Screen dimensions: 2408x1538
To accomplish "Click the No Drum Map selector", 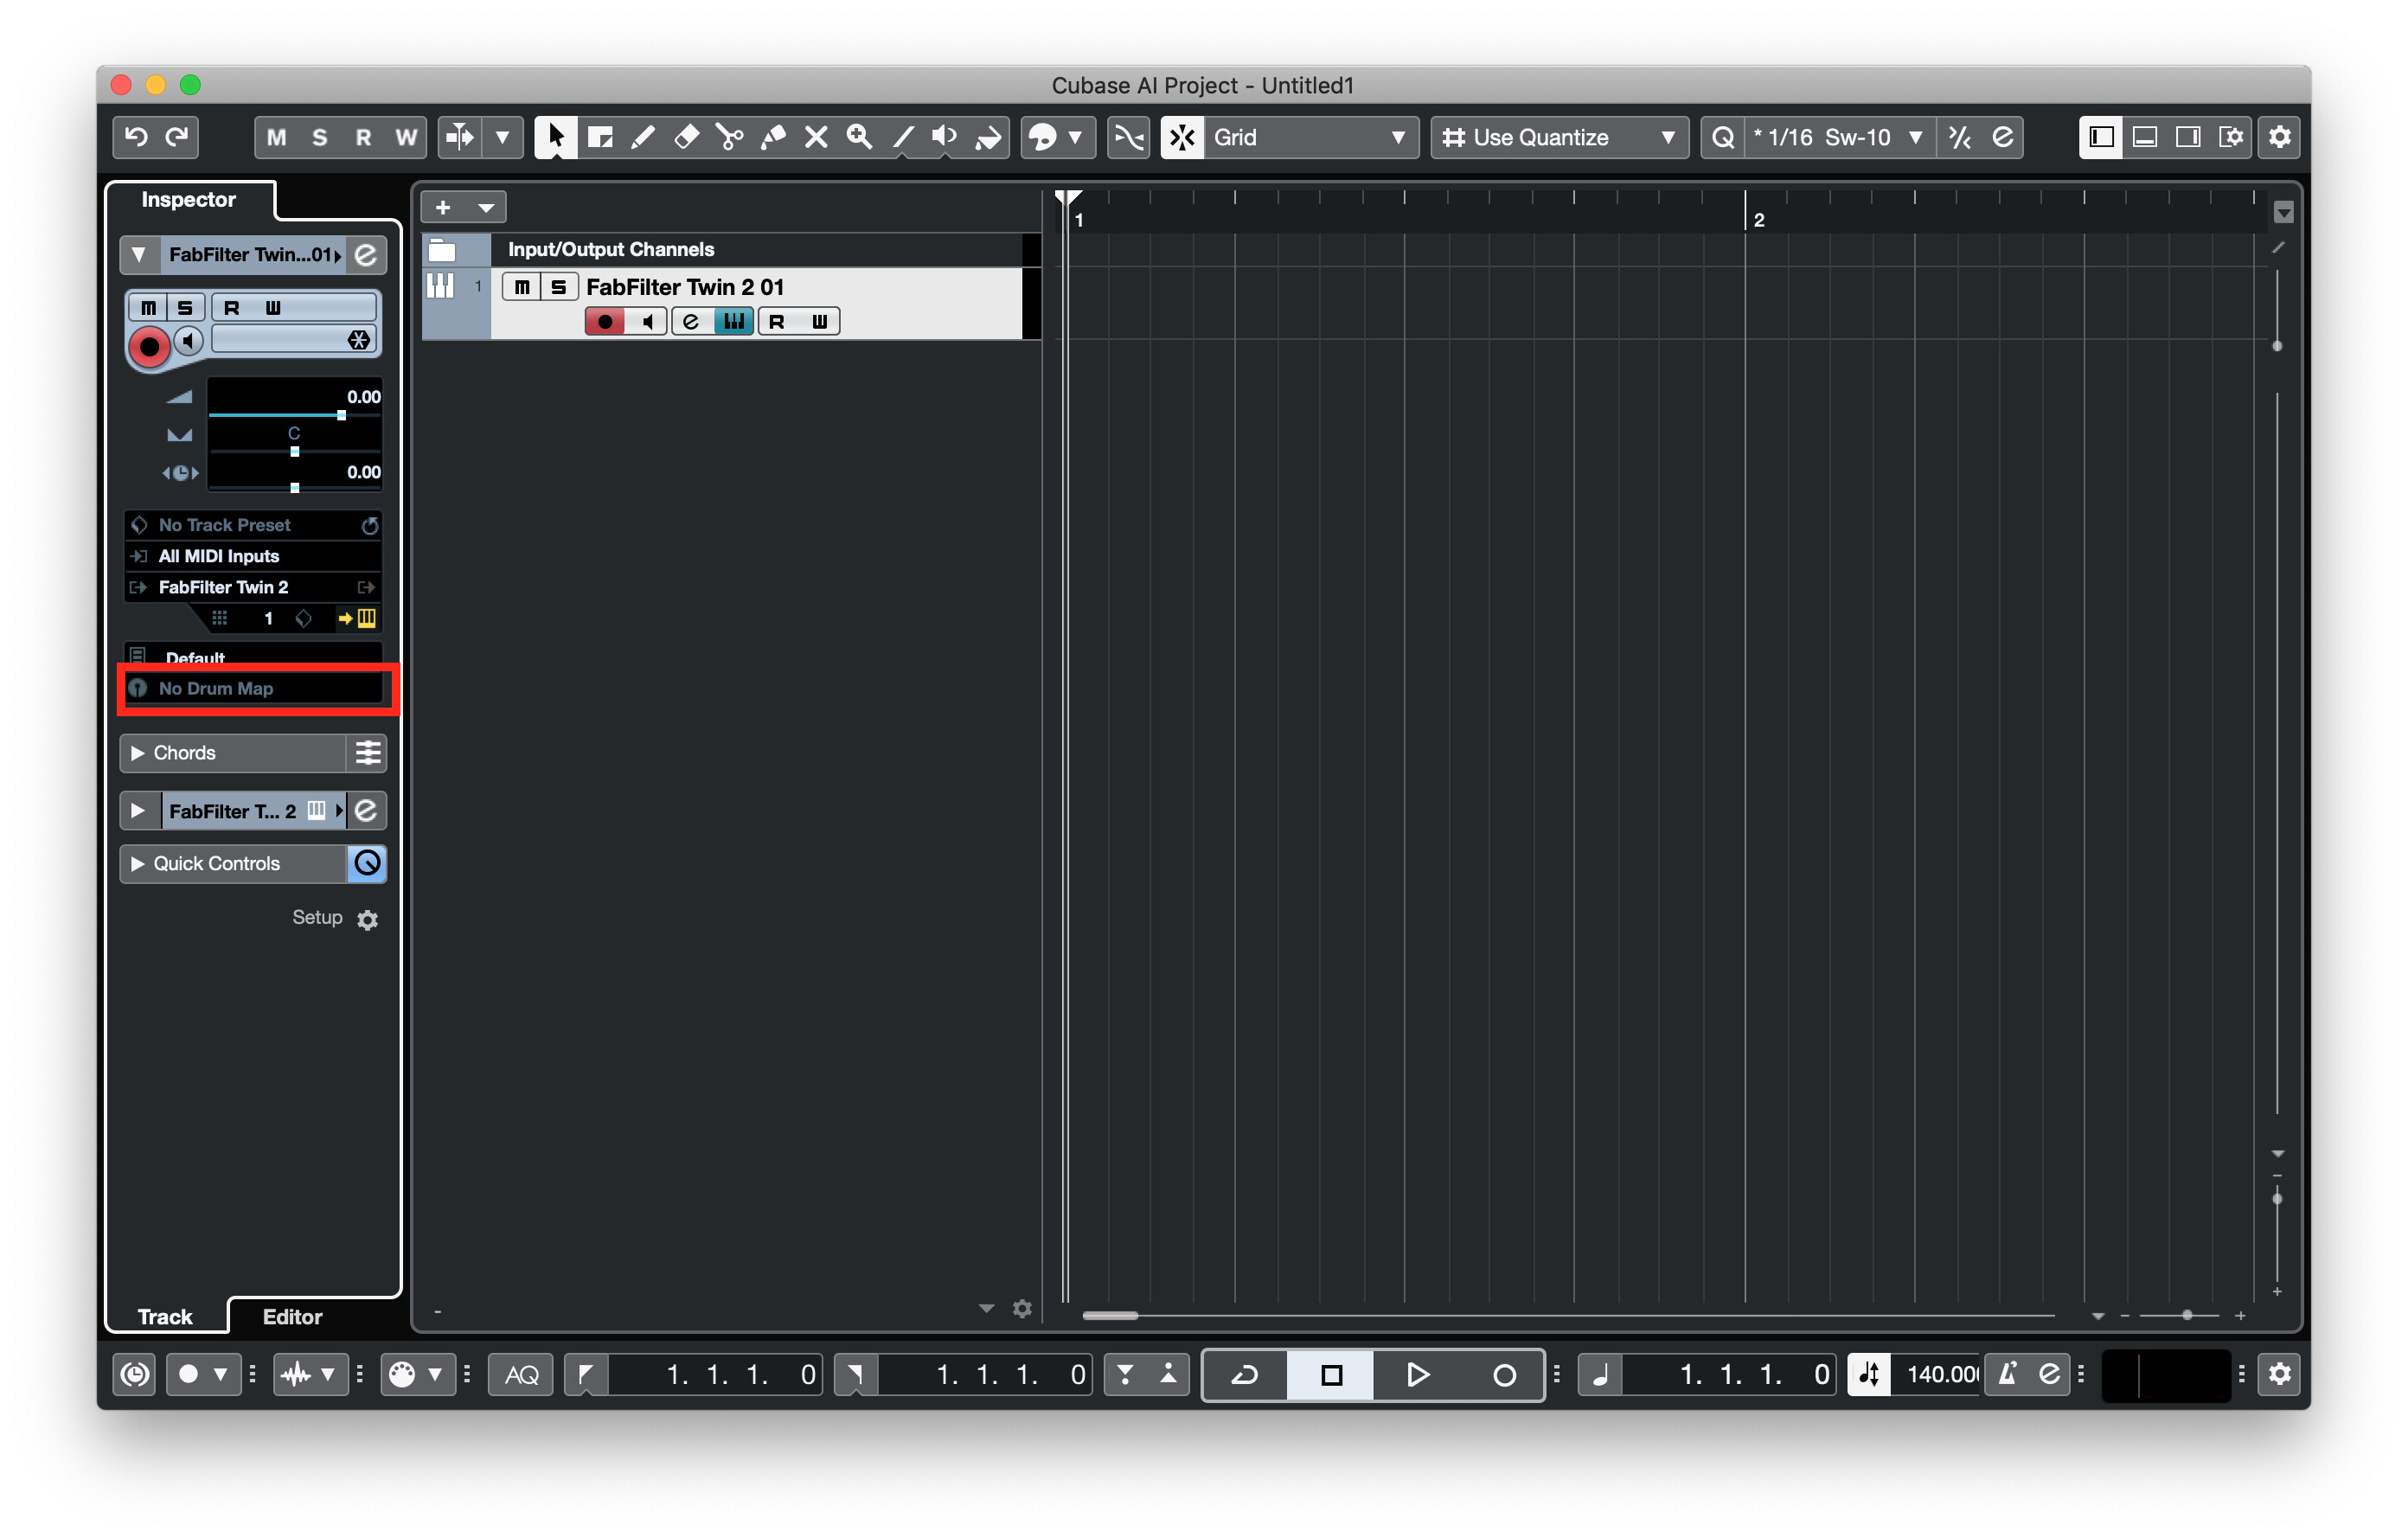I will point(215,688).
